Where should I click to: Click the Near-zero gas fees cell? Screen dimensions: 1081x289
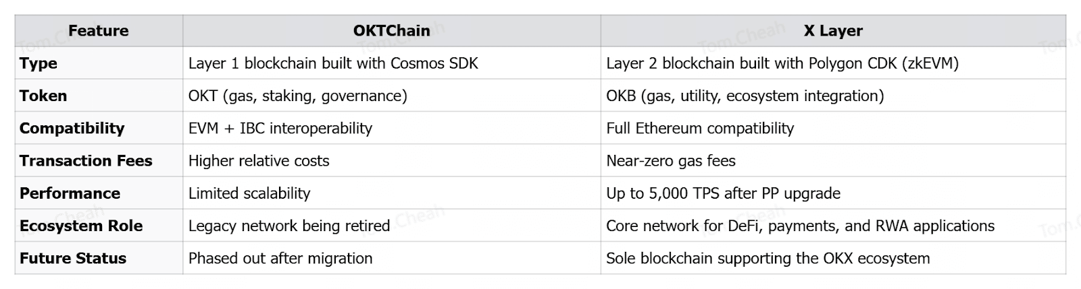pos(670,160)
